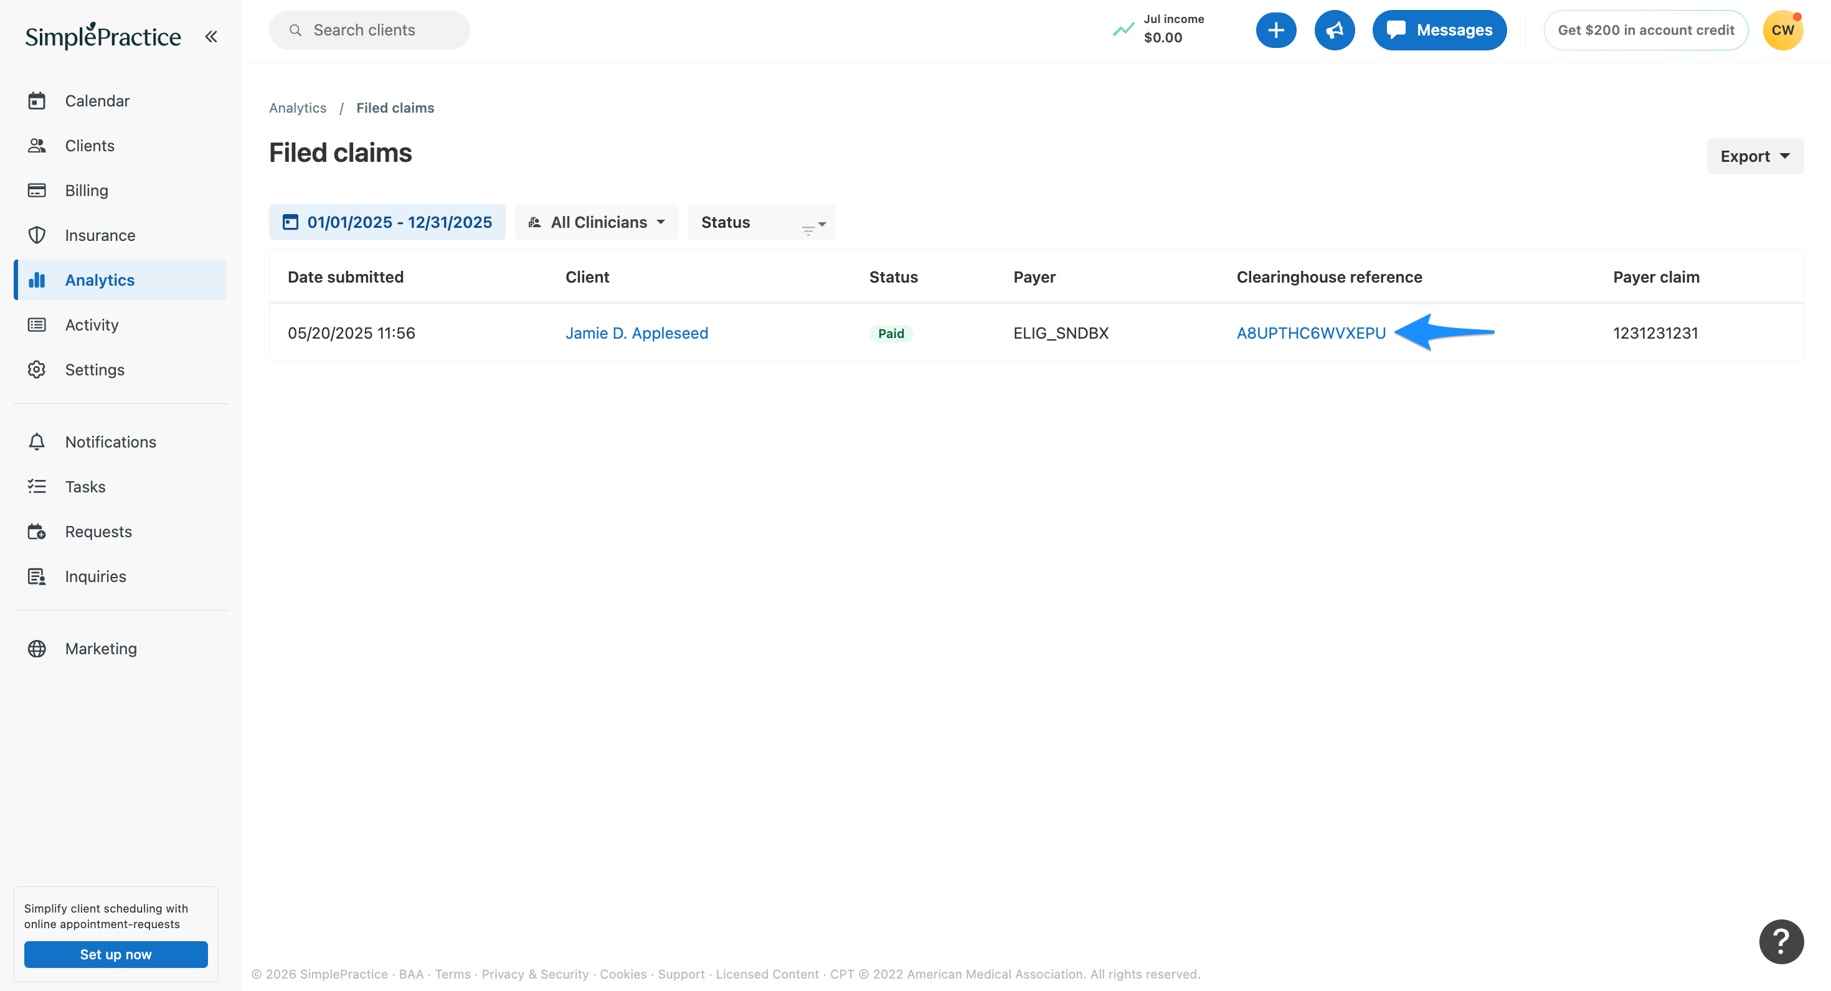Image resolution: width=1831 pixels, height=991 pixels.
Task: Open claim reference A8UPTHC6WVXEPU
Action: pyautogui.click(x=1311, y=333)
